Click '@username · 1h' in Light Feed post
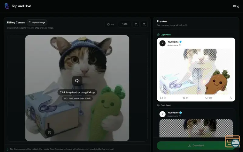 pos(174,45)
